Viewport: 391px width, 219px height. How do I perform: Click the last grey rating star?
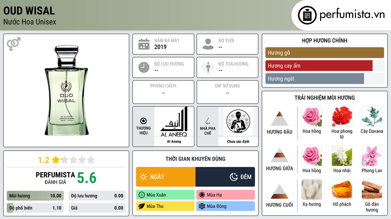click(x=91, y=160)
